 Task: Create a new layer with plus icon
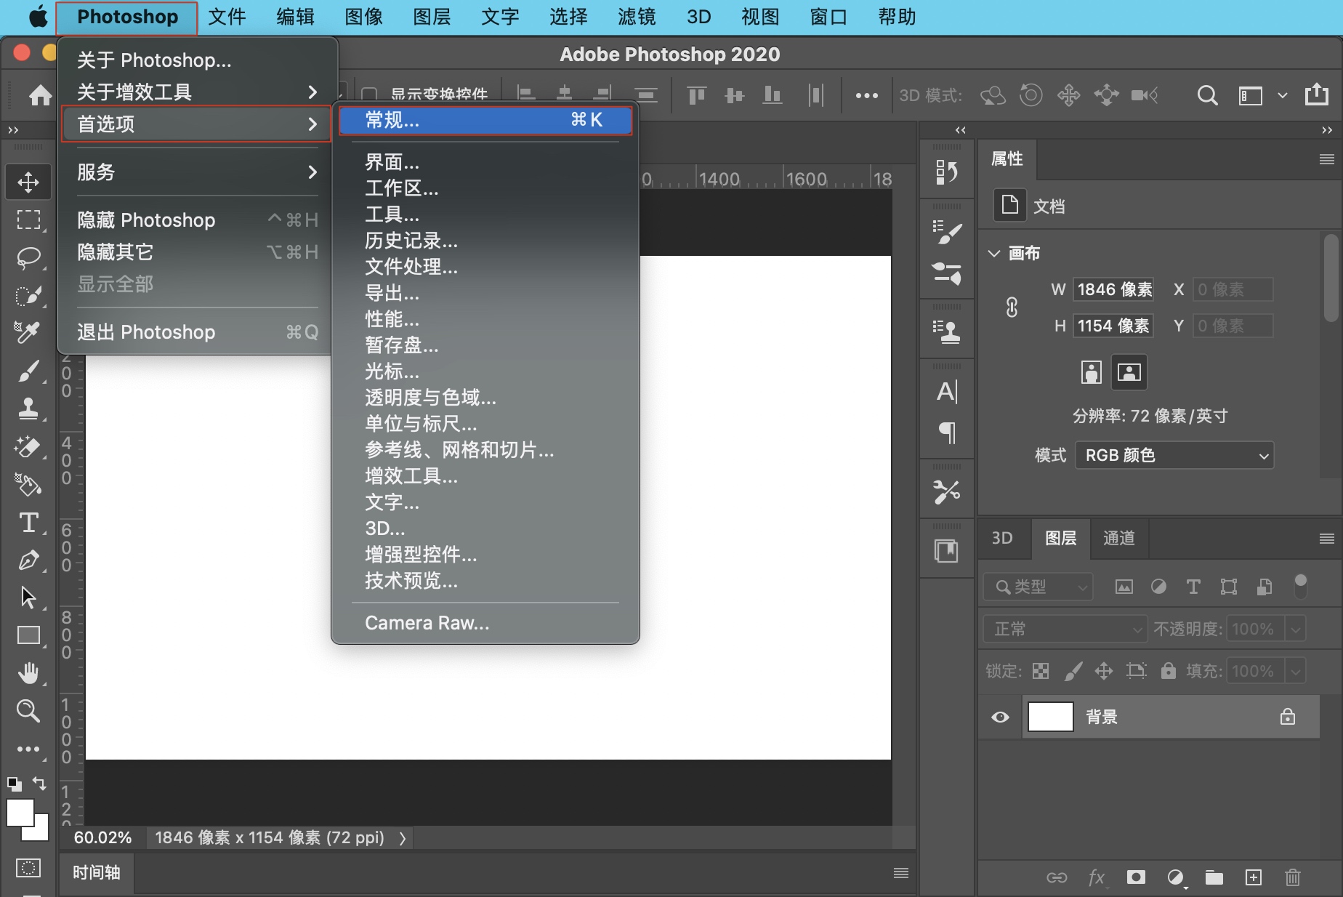coord(1254,877)
